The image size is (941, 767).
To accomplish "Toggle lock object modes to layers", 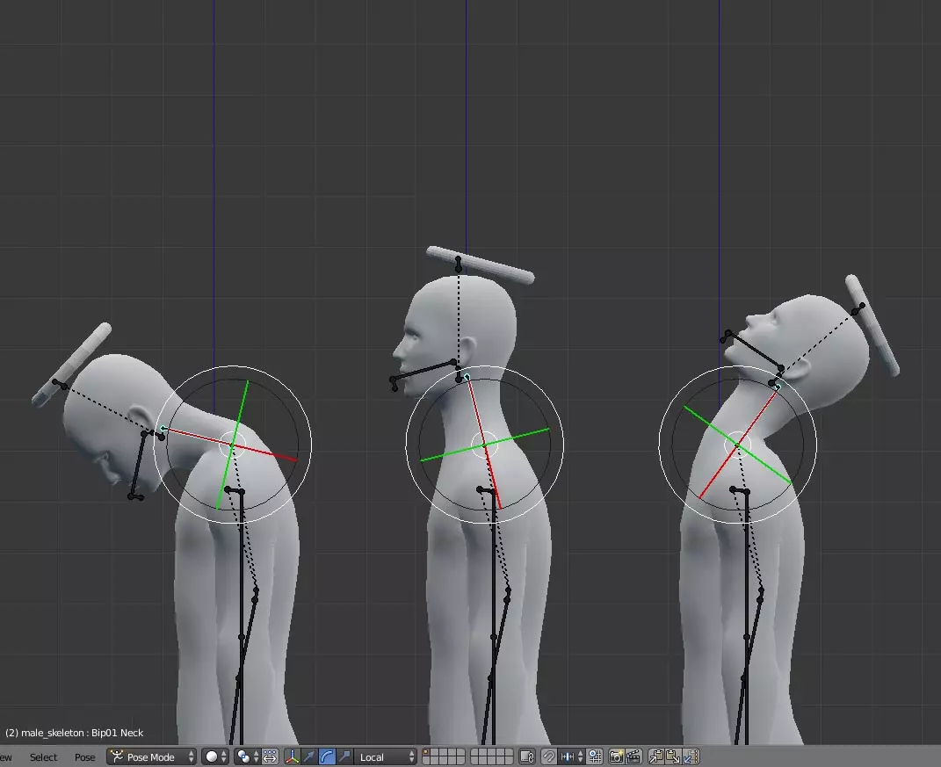I will click(527, 756).
